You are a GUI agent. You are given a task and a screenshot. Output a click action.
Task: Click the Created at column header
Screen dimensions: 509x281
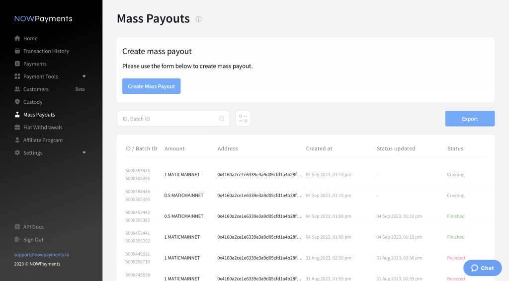click(x=319, y=148)
